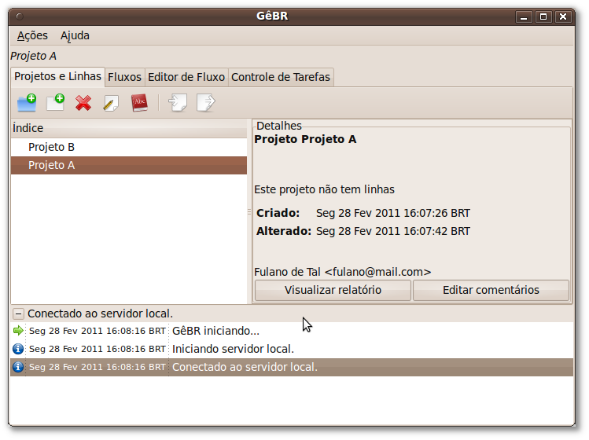
Task: Click info icon beside Iniciando servidor local
Action: coord(18,349)
